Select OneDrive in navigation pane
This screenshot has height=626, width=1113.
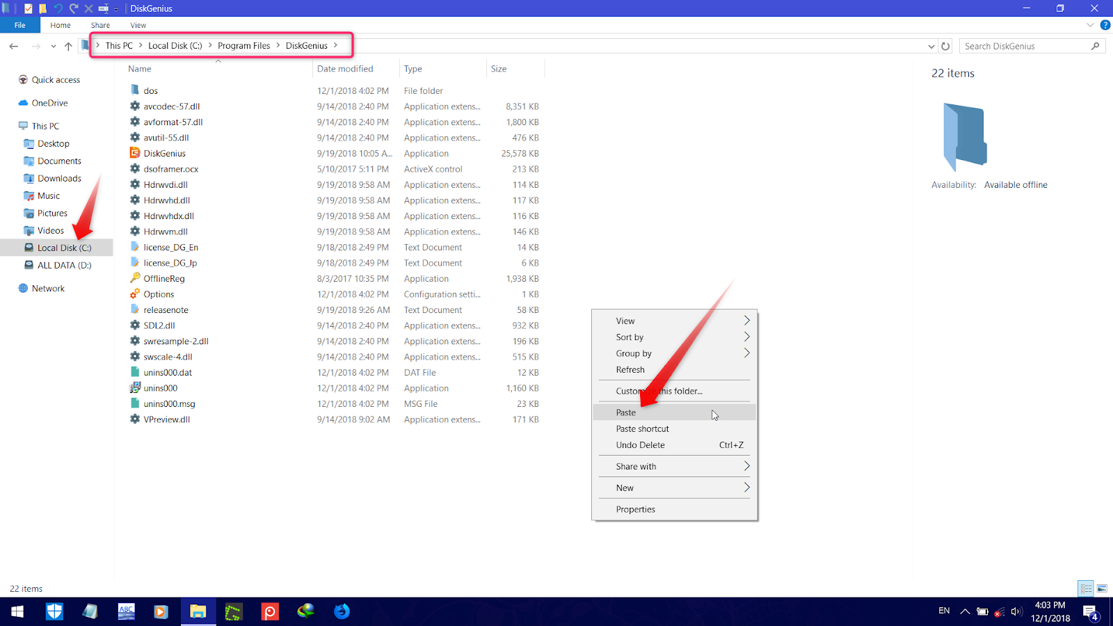pyautogui.click(x=49, y=103)
